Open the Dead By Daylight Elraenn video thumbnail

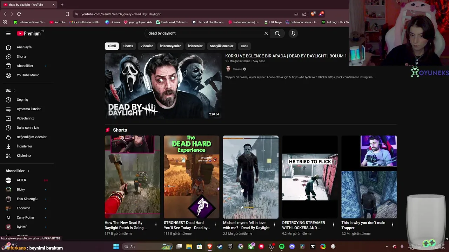(x=163, y=86)
